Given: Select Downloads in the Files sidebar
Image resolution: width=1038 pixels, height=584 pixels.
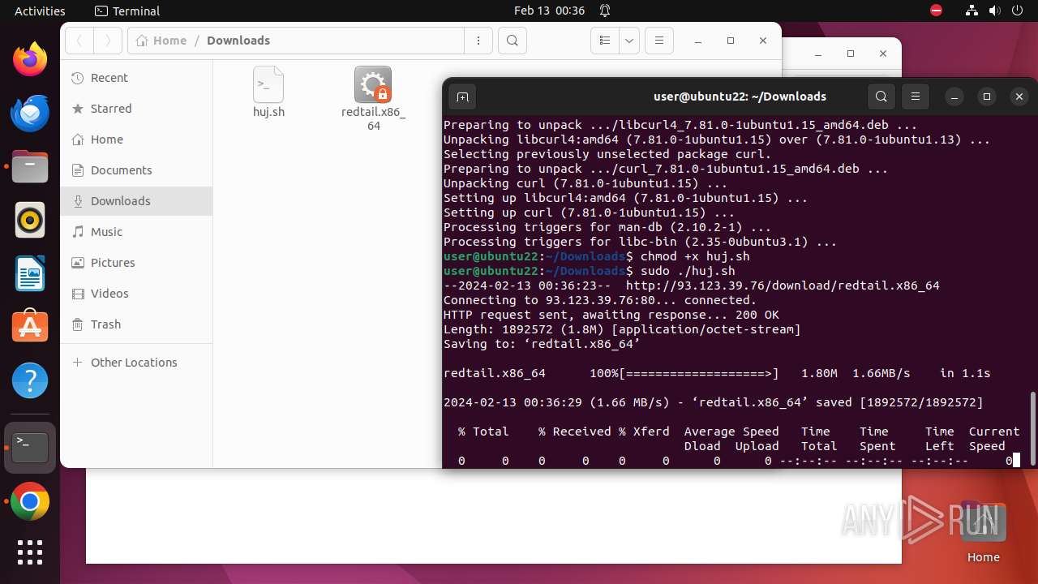Looking at the screenshot, I should (x=136, y=201).
